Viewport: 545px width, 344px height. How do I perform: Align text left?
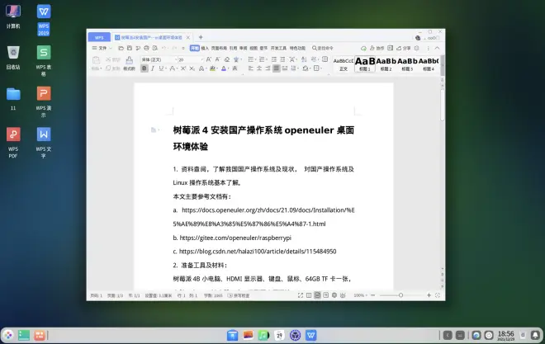[251, 68]
